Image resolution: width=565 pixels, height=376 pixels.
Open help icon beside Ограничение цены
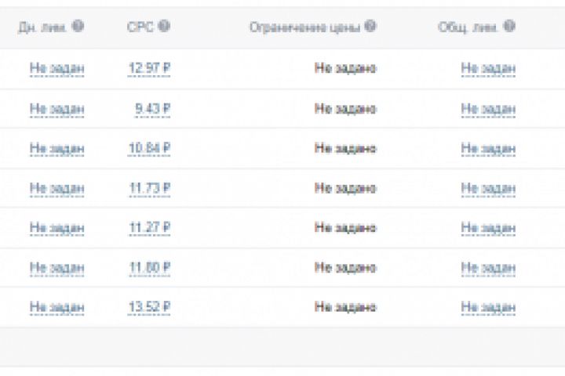tap(370, 27)
